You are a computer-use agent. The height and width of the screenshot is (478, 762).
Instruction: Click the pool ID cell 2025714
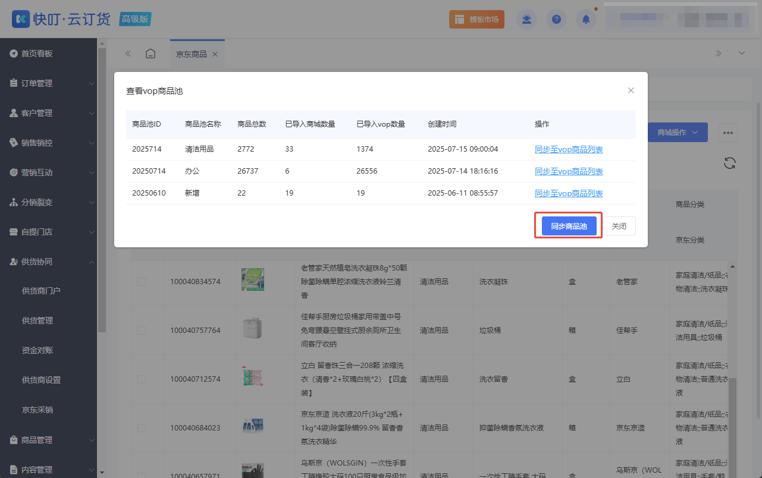[x=147, y=149]
